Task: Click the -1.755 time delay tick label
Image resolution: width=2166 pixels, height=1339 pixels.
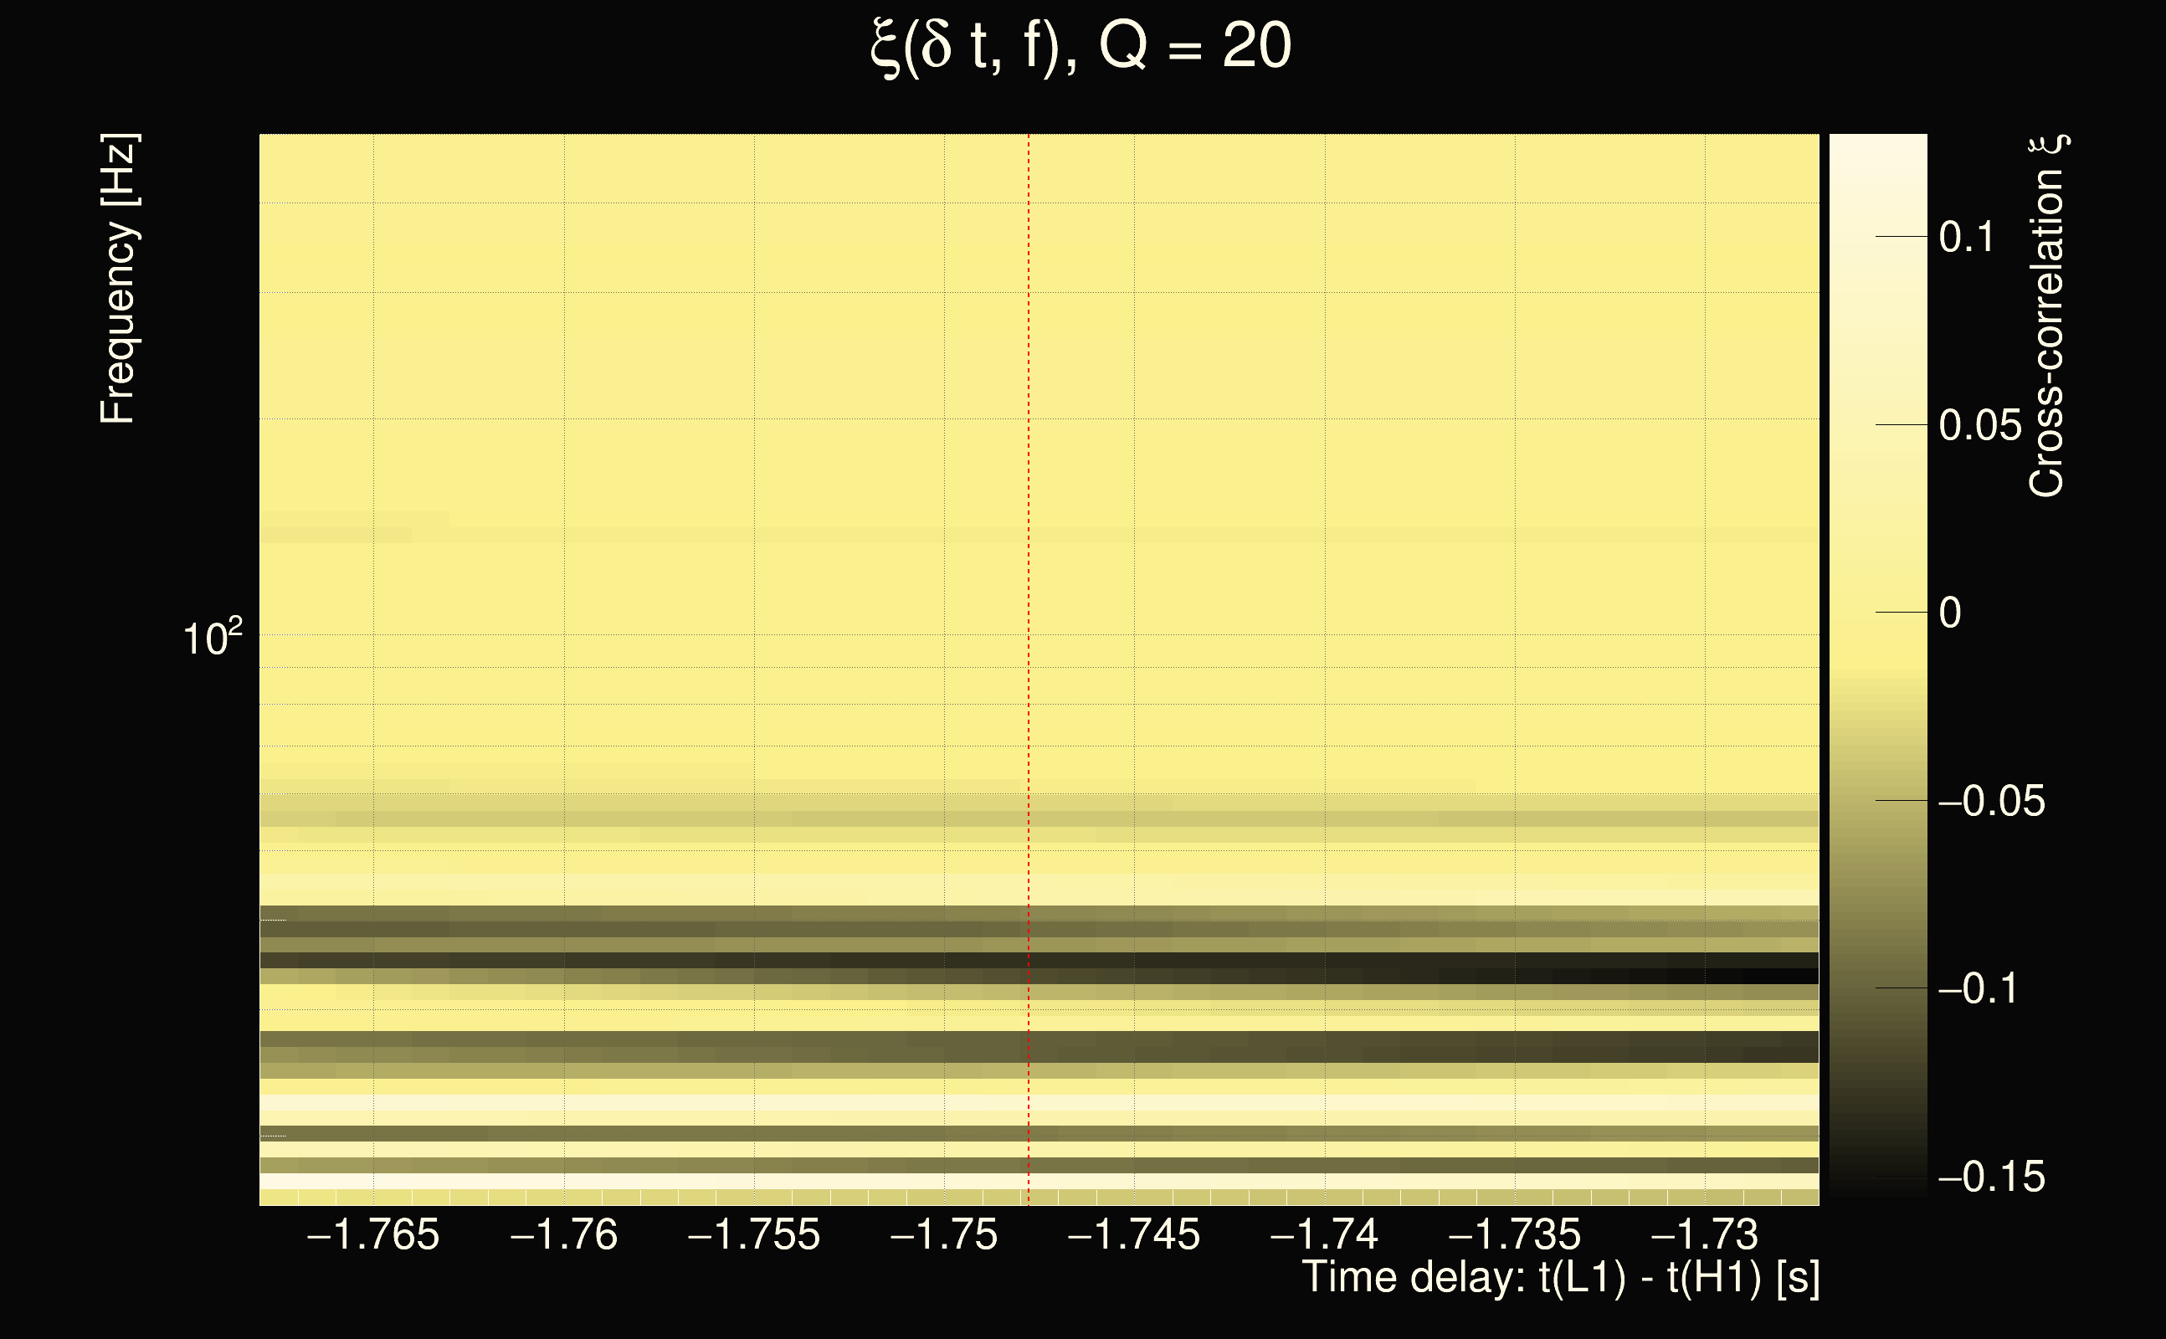Action: coord(753,1234)
